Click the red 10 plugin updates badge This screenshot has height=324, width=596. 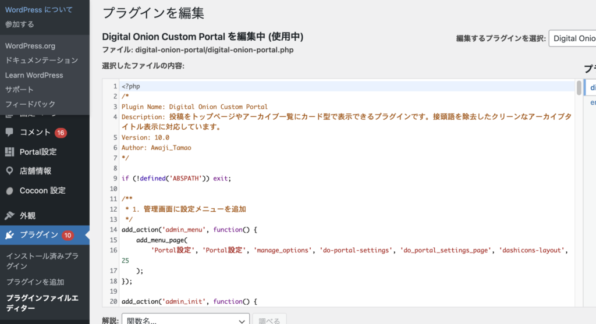pyautogui.click(x=68, y=235)
